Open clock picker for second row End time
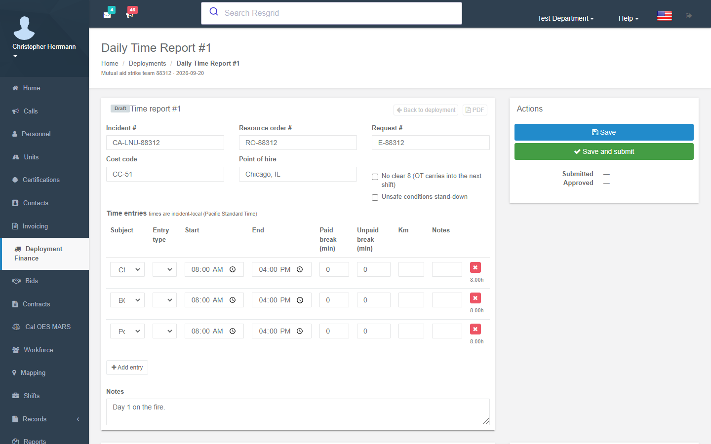The image size is (711, 444). tap(300, 300)
